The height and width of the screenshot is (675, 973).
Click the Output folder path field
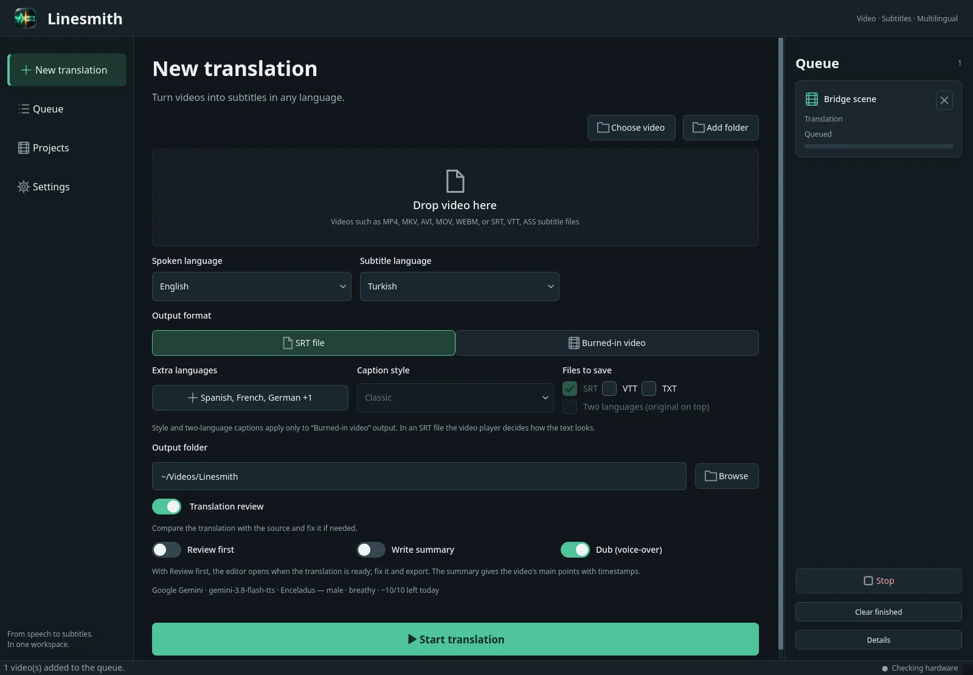419,476
